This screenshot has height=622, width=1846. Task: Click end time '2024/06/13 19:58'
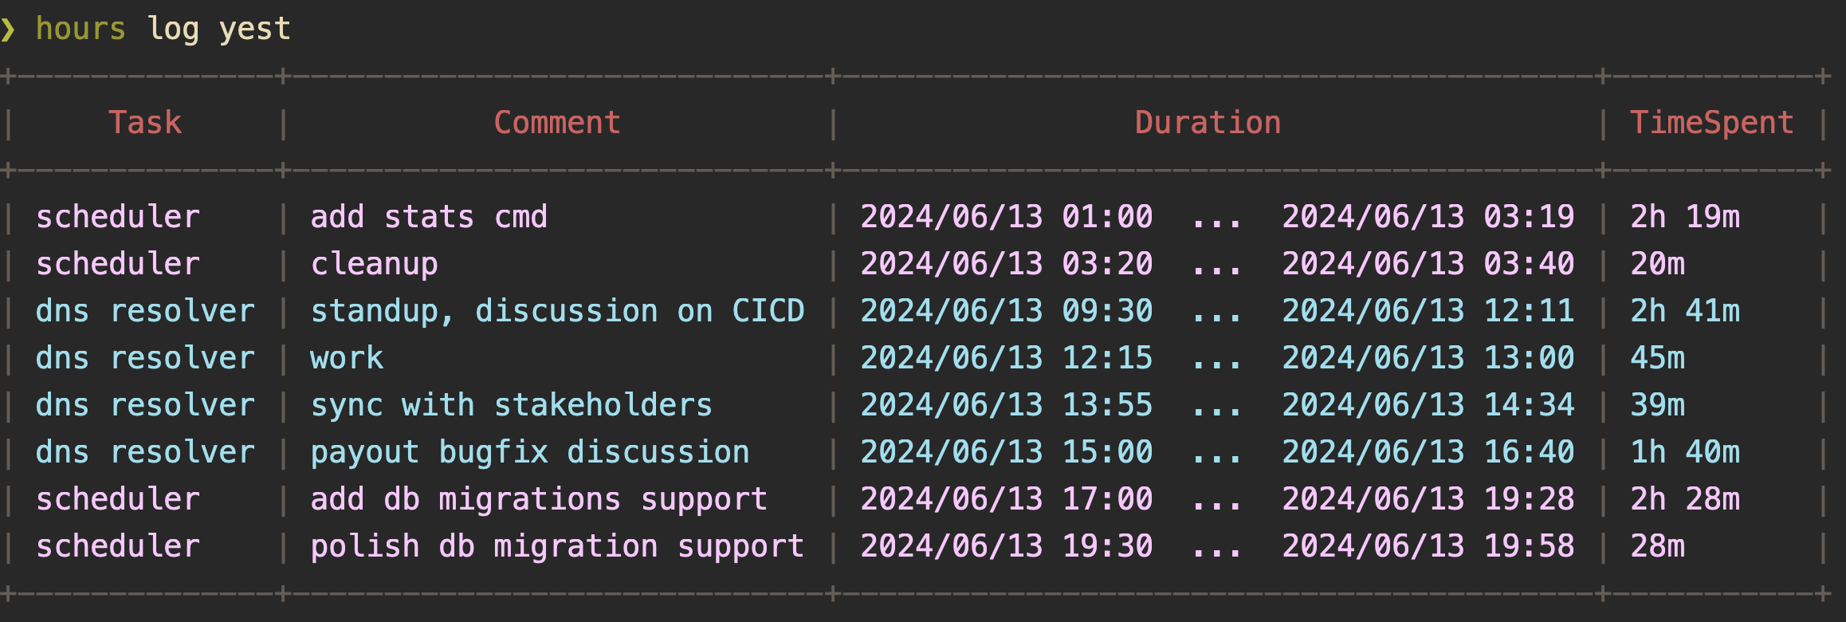pyautogui.click(x=1428, y=546)
